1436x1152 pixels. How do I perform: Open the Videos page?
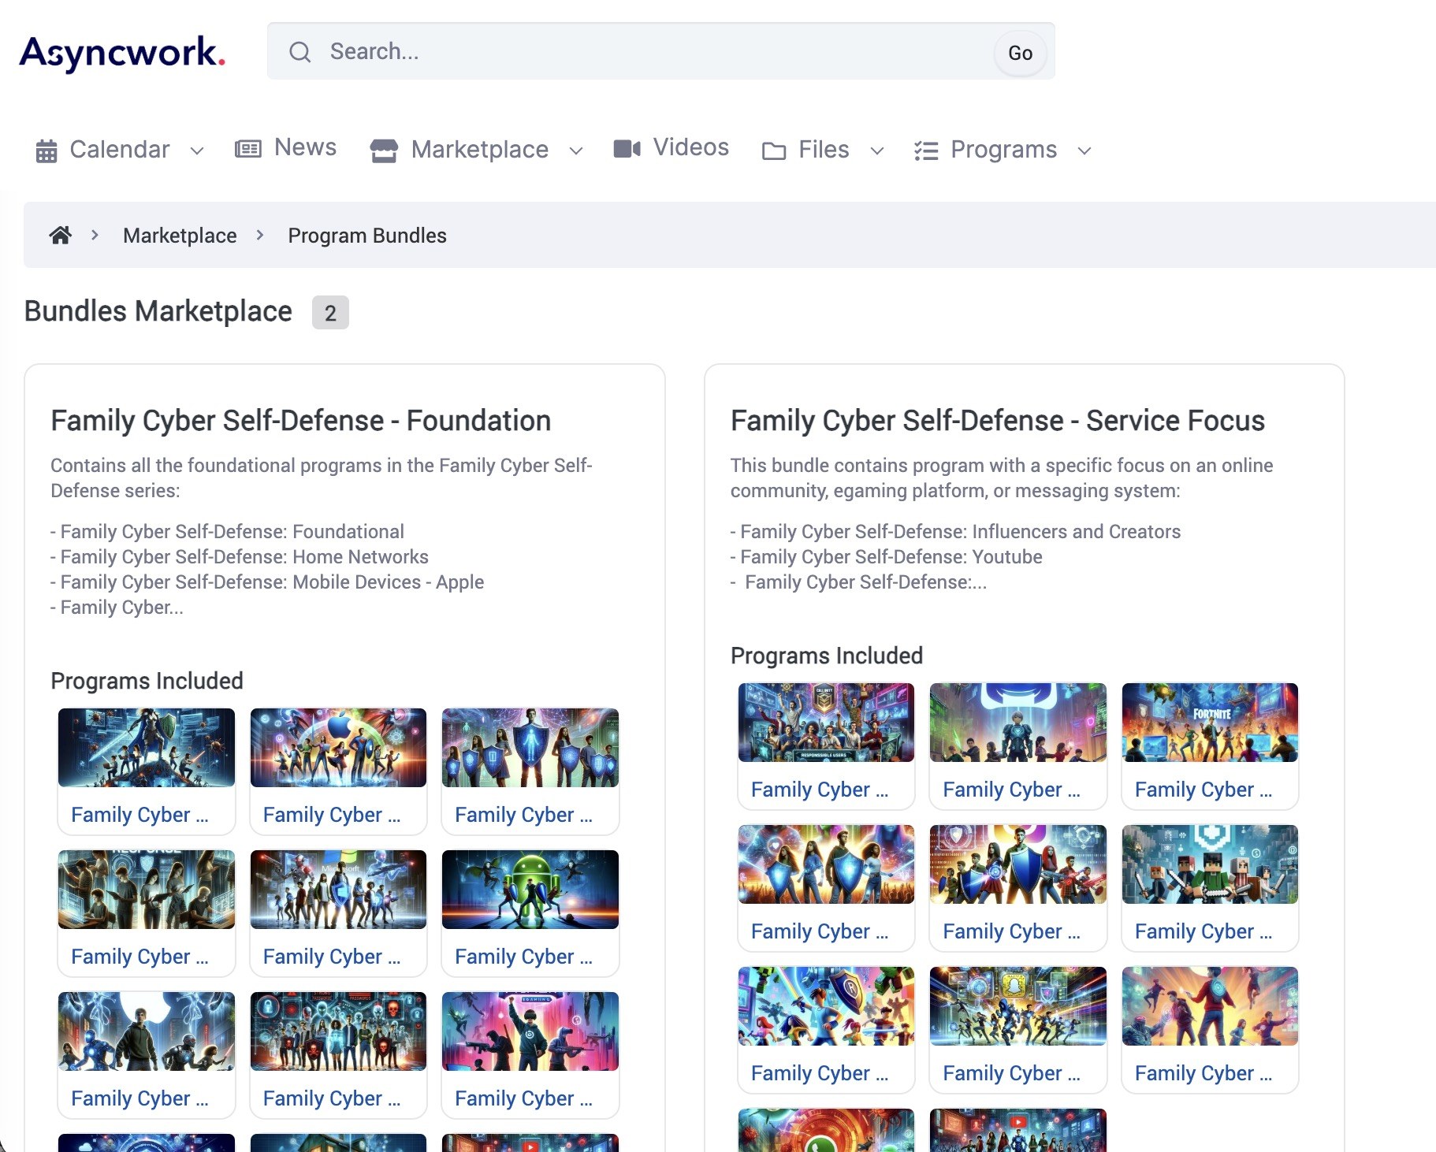[x=690, y=147]
